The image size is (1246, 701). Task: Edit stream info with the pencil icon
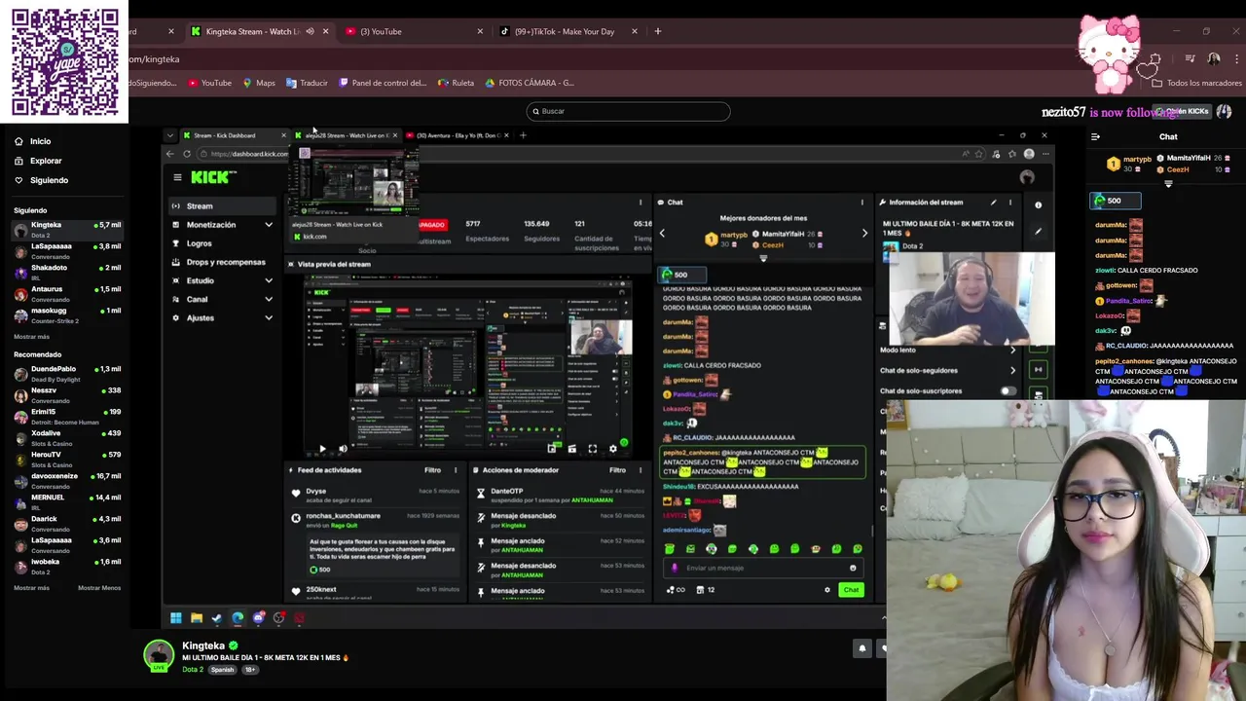[994, 203]
